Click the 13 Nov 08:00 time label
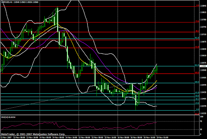The width and height of the screenshot is (207, 139). (19, 138)
